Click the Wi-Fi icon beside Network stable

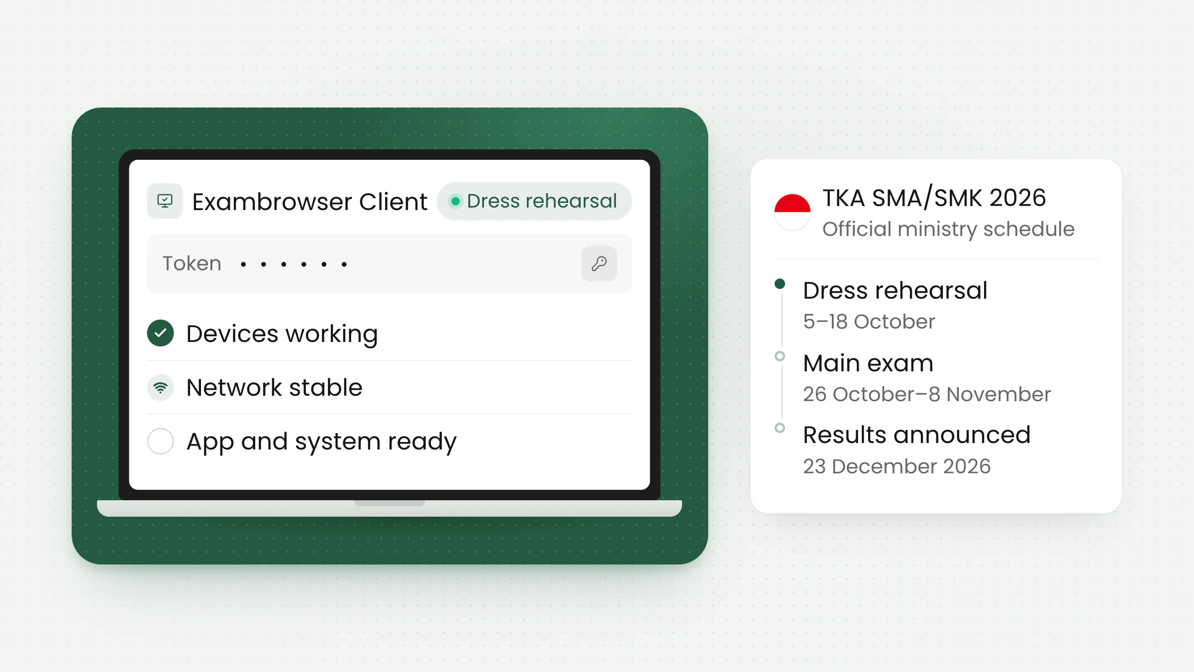pos(160,387)
